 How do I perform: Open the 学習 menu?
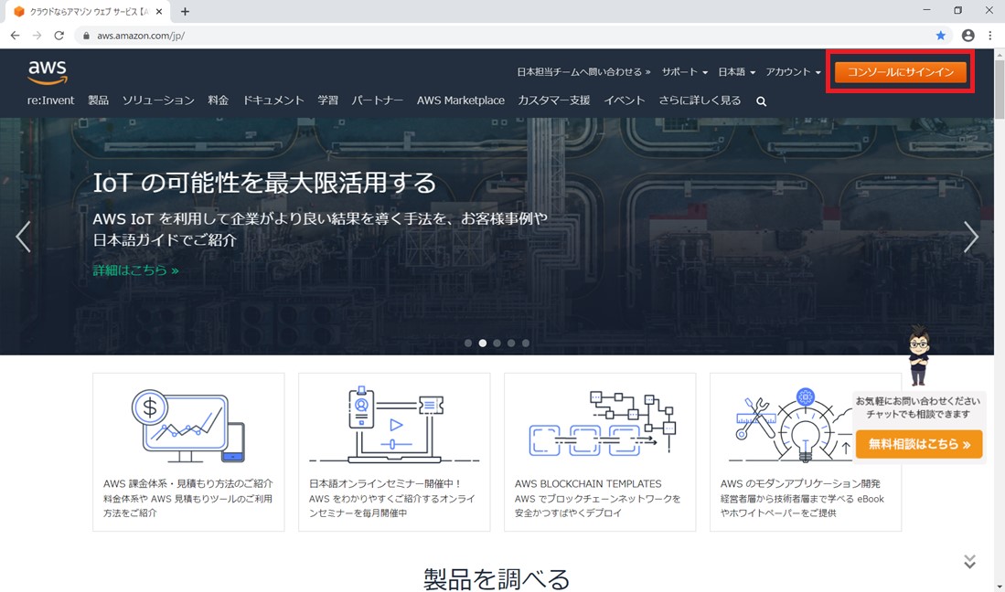(x=327, y=100)
